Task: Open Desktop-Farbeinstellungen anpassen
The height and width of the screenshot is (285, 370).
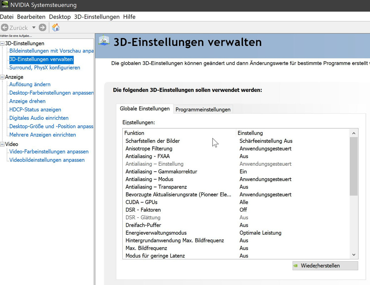Action: [51, 93]
